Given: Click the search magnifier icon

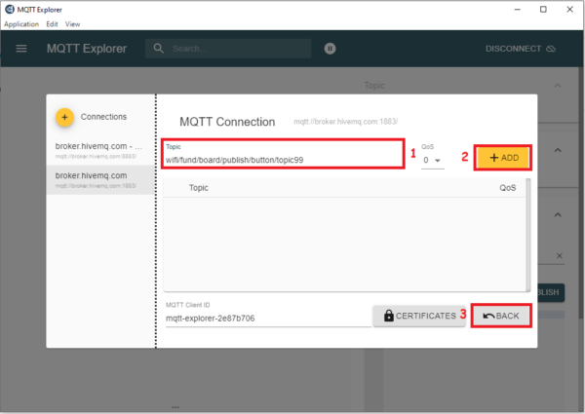Looking at the screenshot, I should pyautogui.click(x=158, y=48).
